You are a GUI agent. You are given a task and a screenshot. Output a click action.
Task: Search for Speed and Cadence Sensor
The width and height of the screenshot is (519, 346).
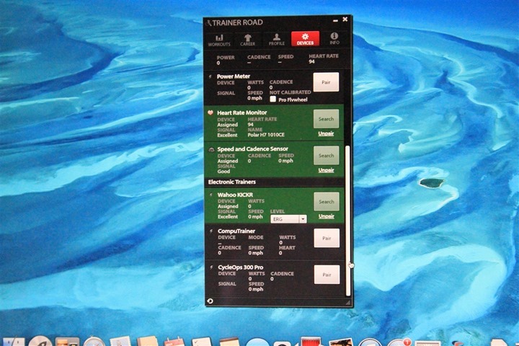click(327, 155)
